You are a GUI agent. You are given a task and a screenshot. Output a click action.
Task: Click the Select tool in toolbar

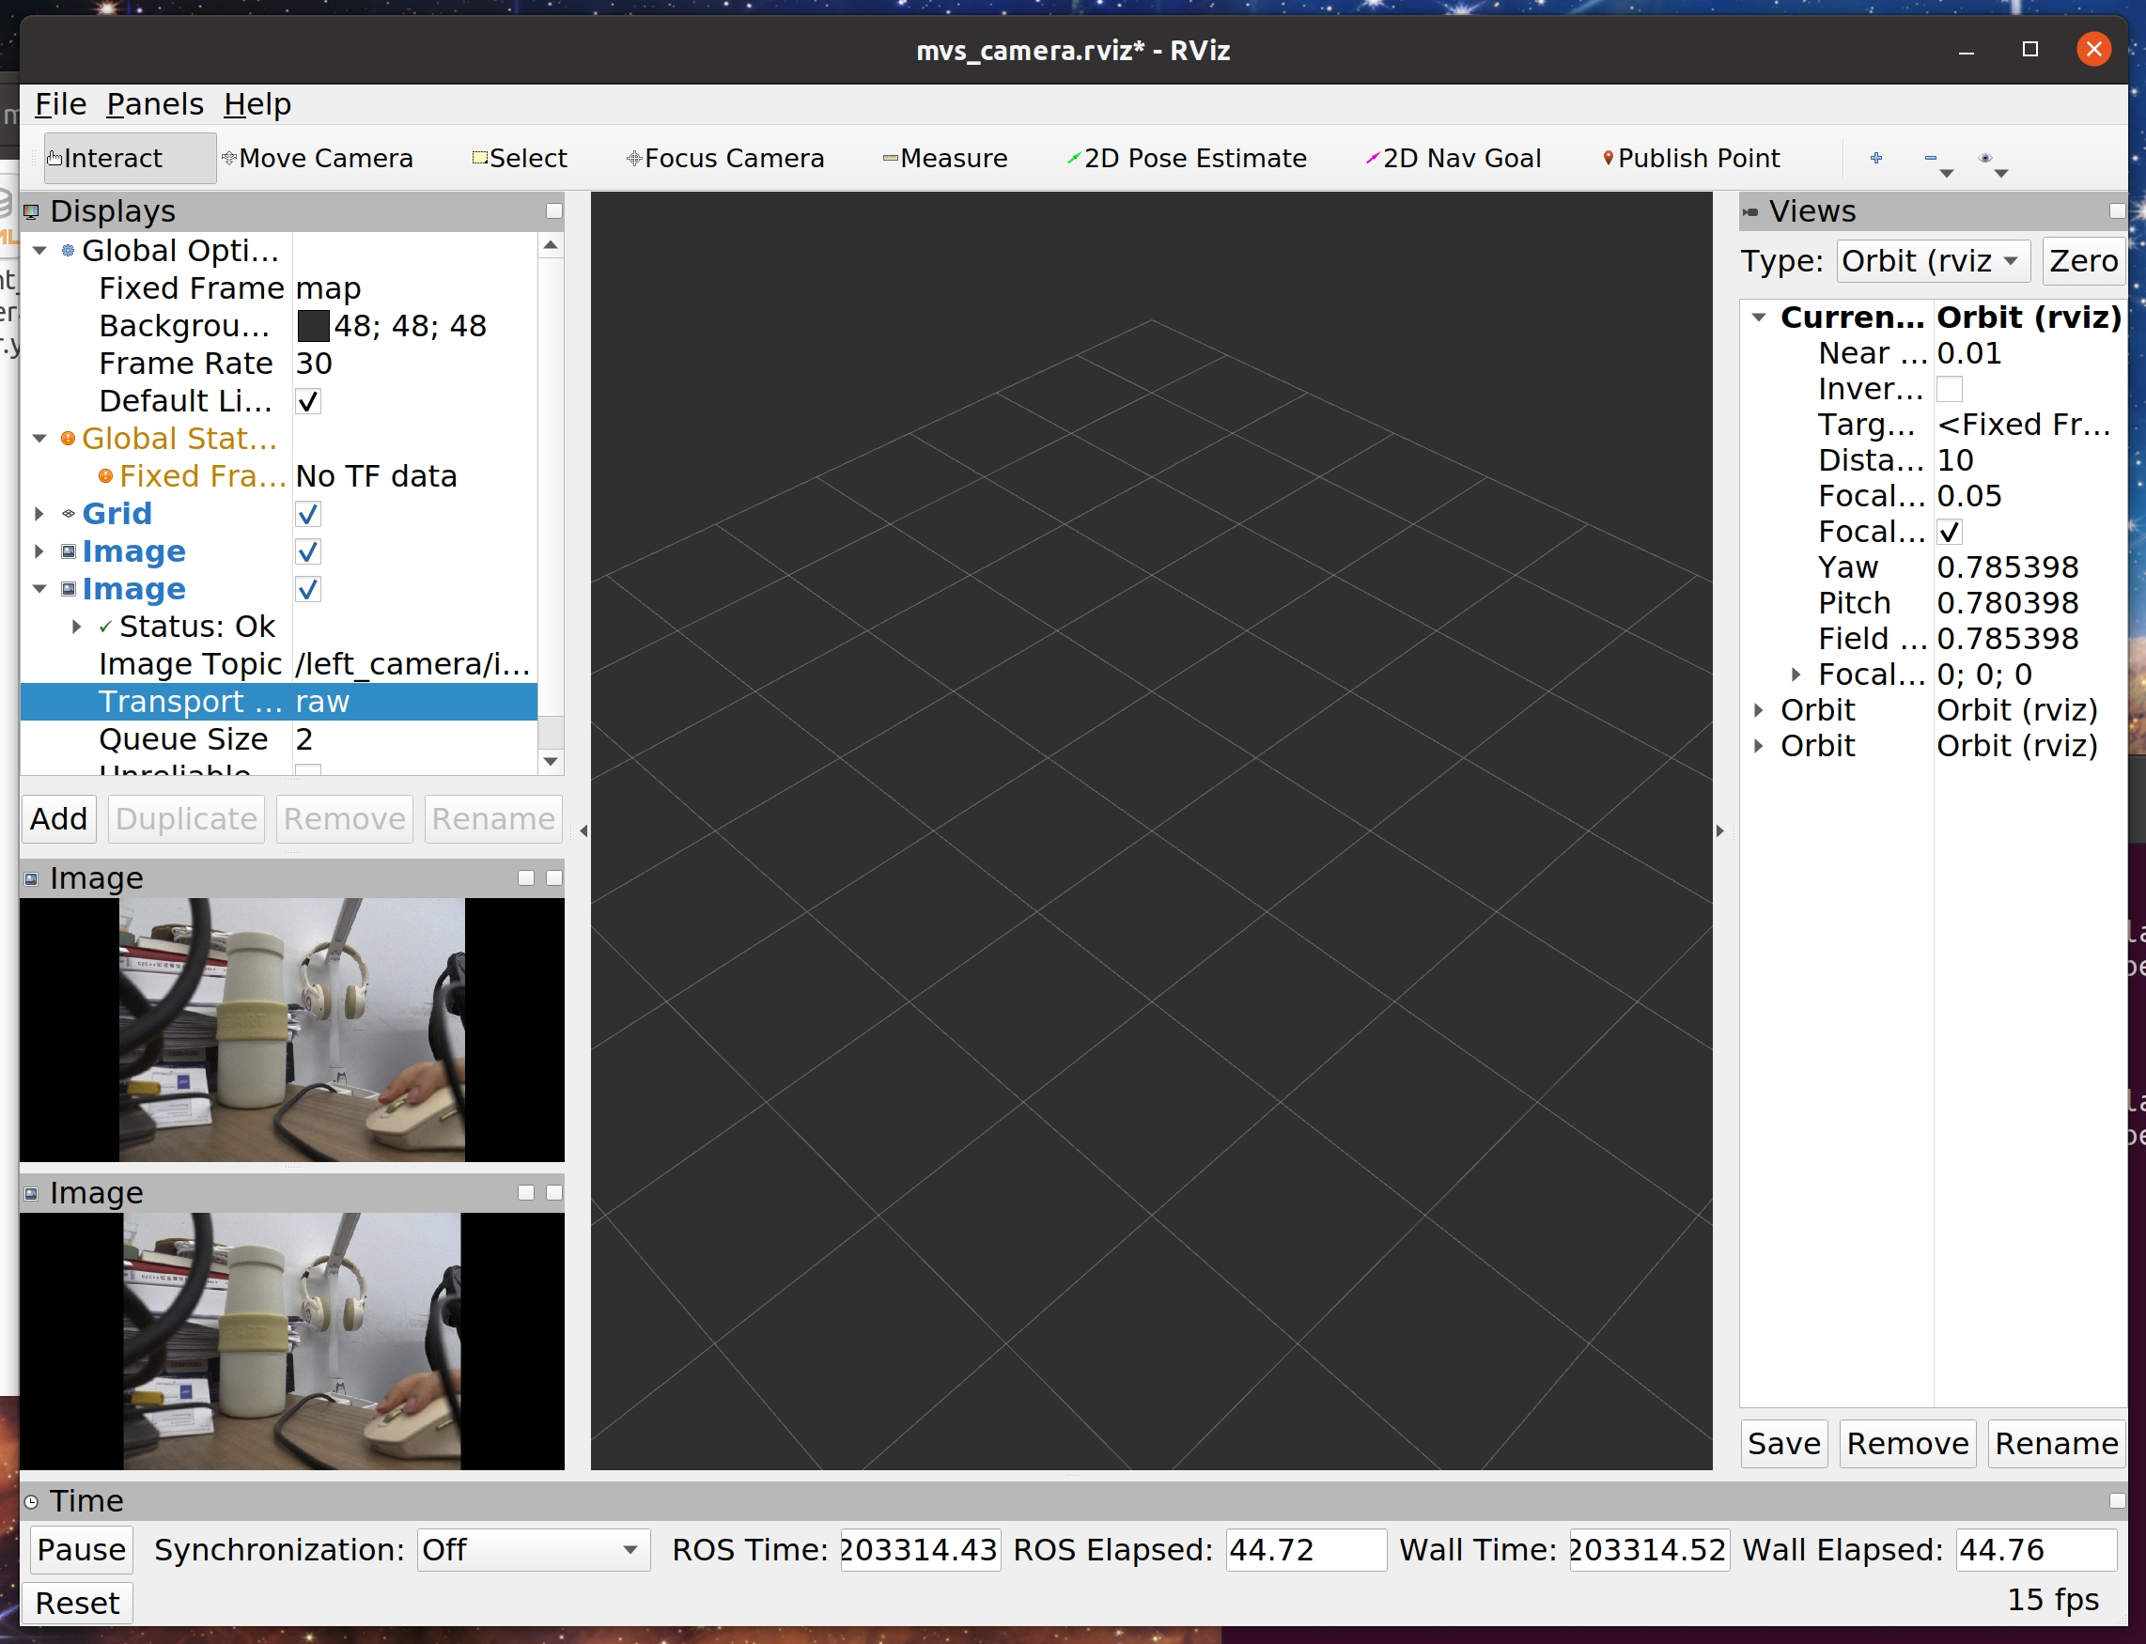click(520, 158)
